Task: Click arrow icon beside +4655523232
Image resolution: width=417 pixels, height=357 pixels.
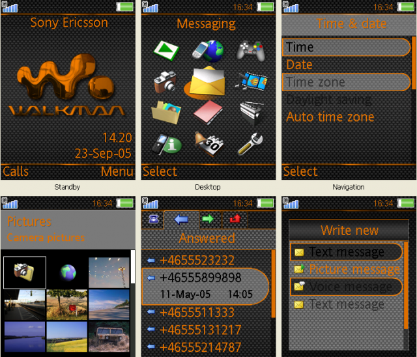Action: point(151,260)
